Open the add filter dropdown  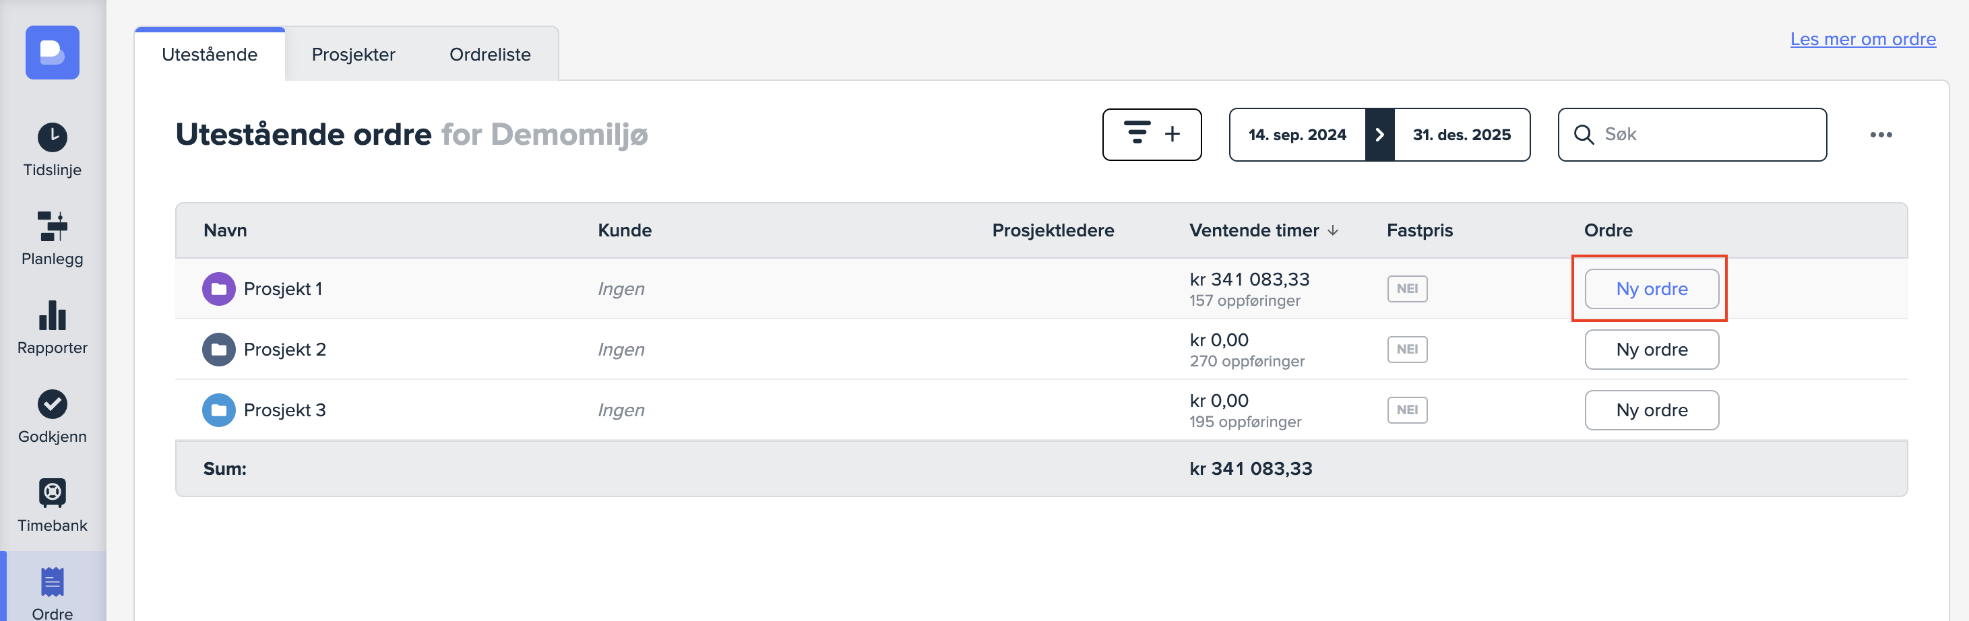click(1151, 135)
